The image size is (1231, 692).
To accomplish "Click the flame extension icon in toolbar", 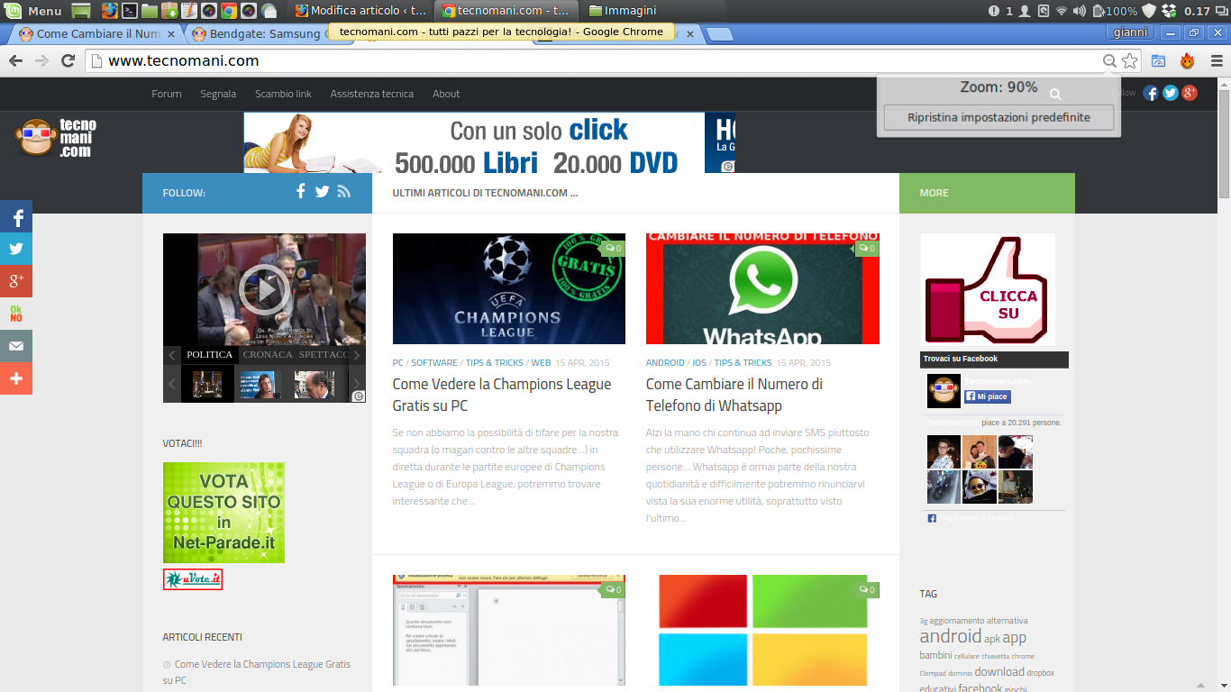I will click(x=1188, y=61).
